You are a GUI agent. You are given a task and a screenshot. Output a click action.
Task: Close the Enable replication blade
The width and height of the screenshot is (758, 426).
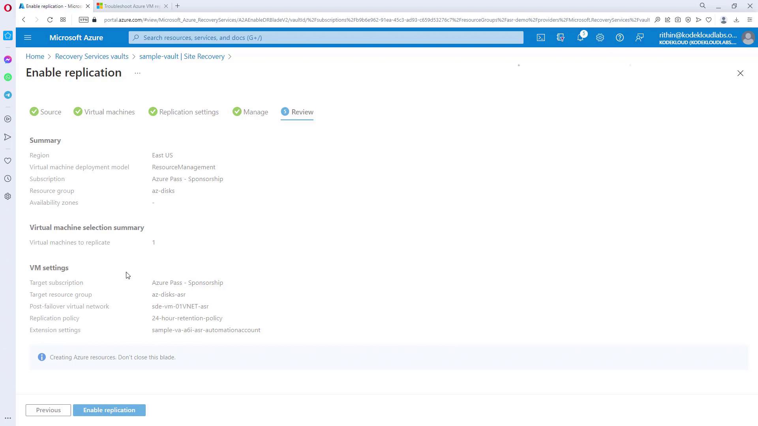[x=740, y=73]
